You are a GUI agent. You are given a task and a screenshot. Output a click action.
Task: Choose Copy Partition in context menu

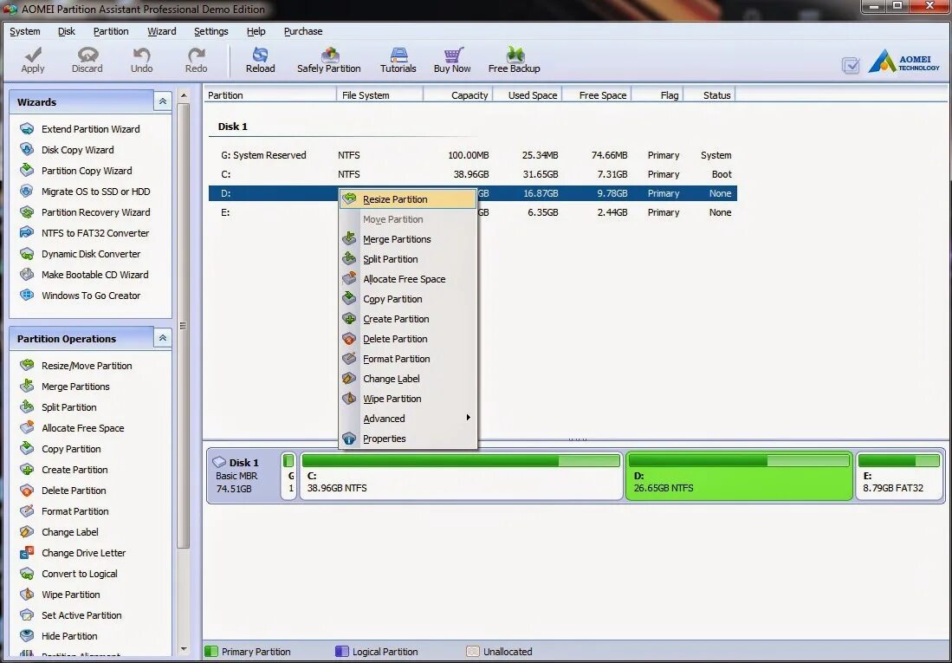pos(407,299)
